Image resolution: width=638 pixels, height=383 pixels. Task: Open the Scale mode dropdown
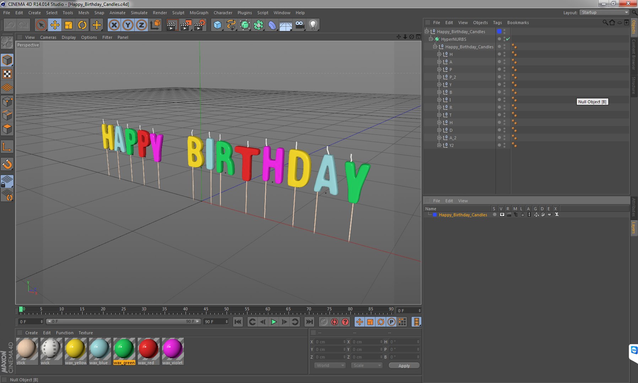coord(366,365)
